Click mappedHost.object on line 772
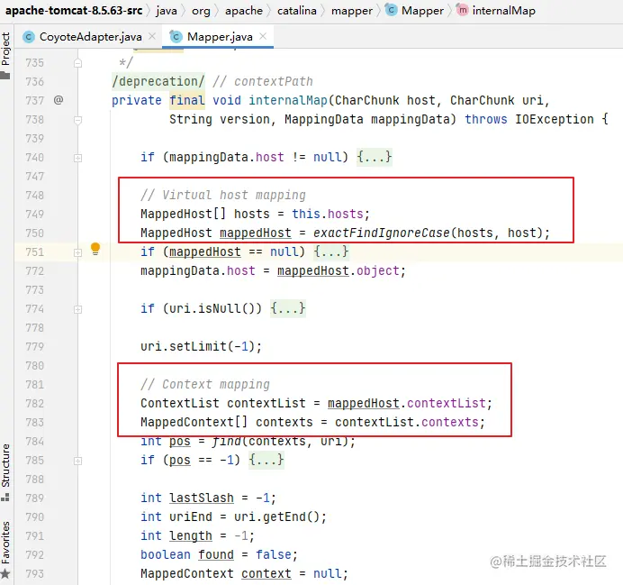This screenshot has width=623, height=585. [339, 270]
